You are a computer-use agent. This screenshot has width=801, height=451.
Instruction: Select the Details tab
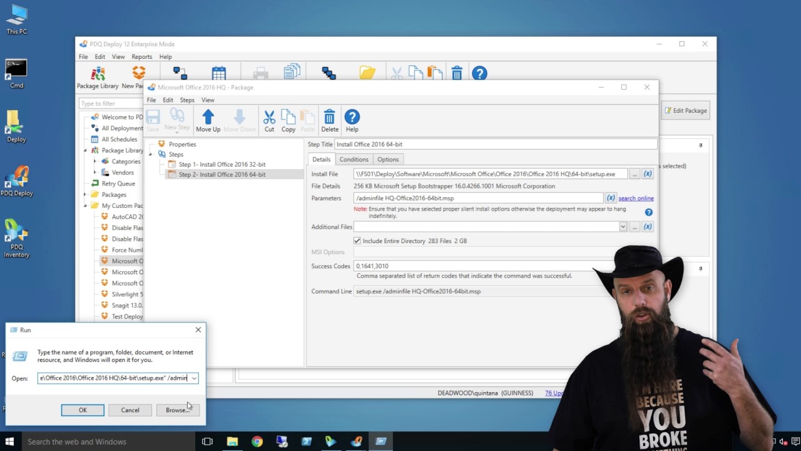pos(322,159)
